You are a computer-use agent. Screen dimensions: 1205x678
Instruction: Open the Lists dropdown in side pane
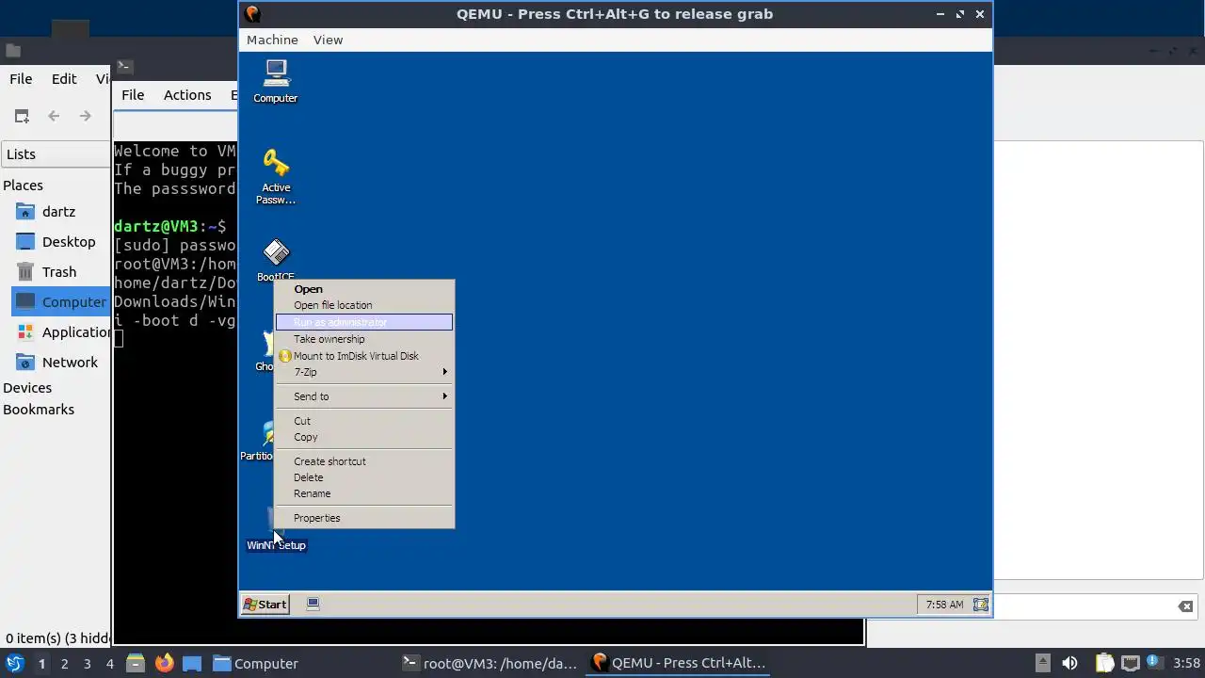click(56, 154)
